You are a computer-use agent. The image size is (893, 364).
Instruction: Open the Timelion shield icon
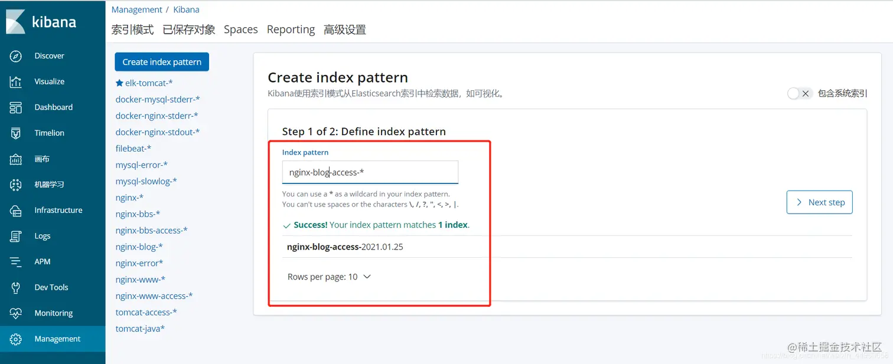click(x=16, y=133)
